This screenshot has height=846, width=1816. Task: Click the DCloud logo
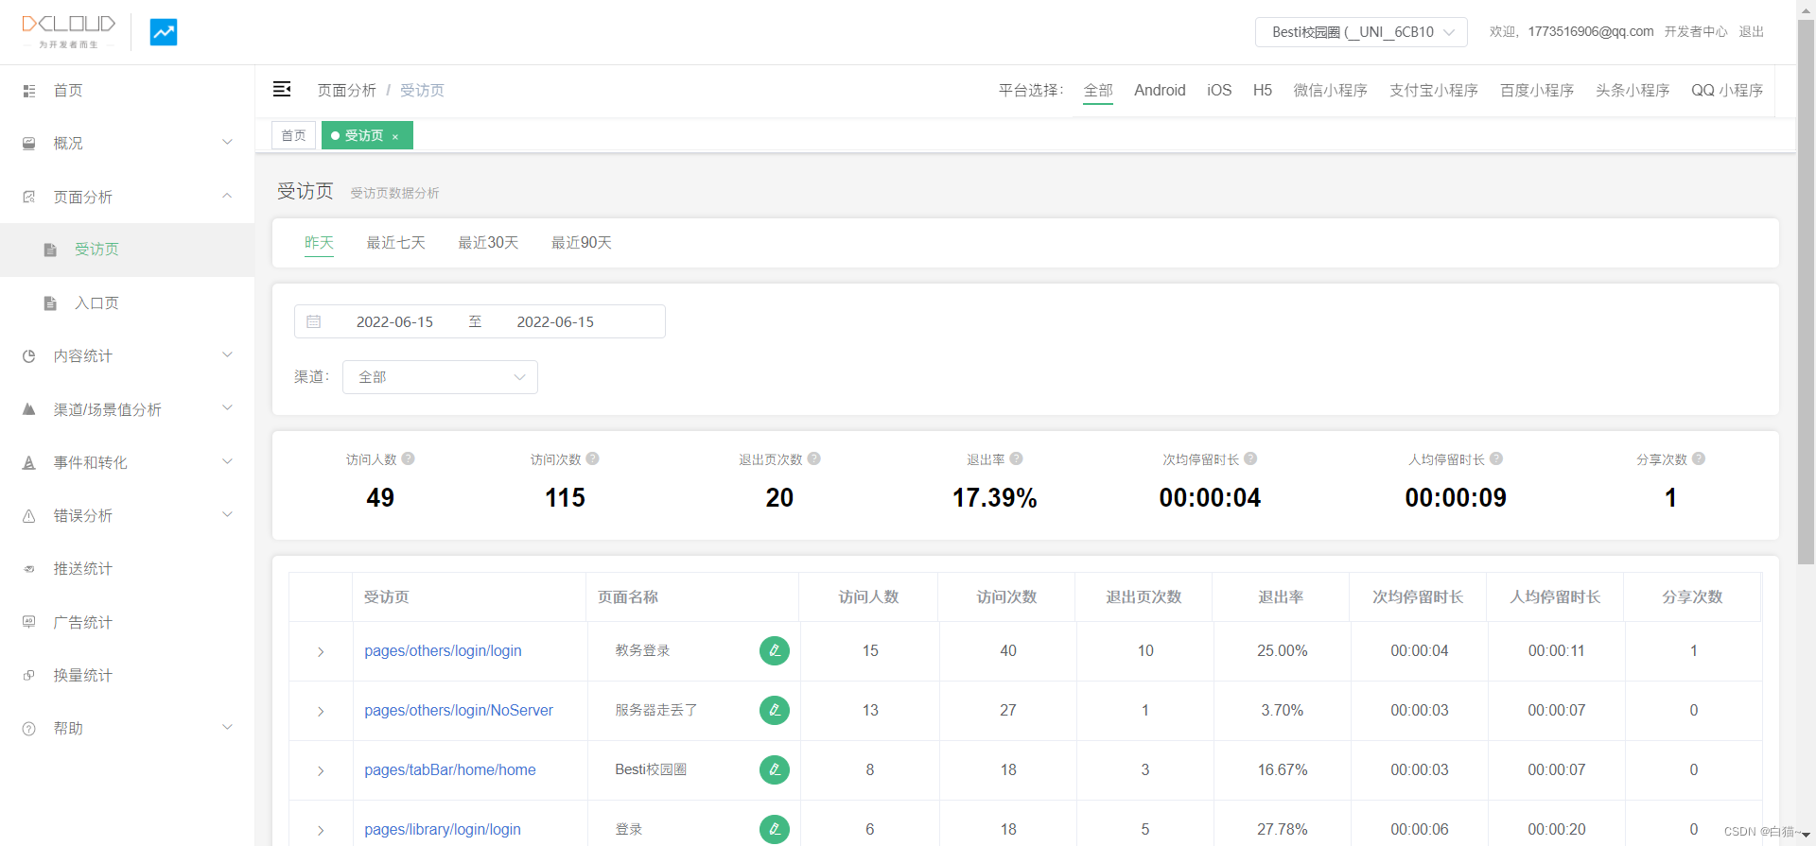point(69,31)
